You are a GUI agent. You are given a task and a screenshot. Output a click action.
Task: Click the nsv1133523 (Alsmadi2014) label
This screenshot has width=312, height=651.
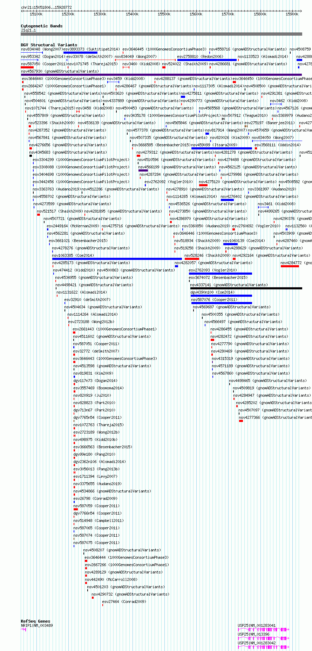(x=263, y=57)
